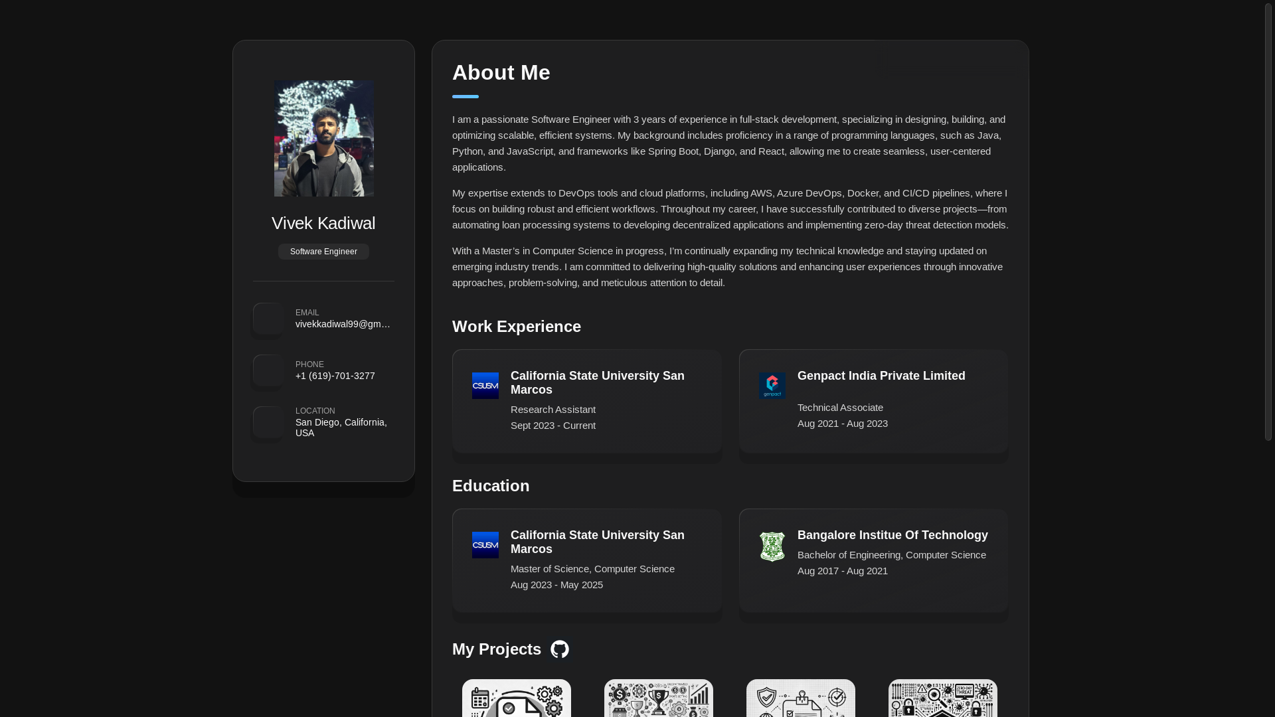The image size is (1275, 717).
Task: Click the first About Me paragraph
Action: click(x=730, y=143)
